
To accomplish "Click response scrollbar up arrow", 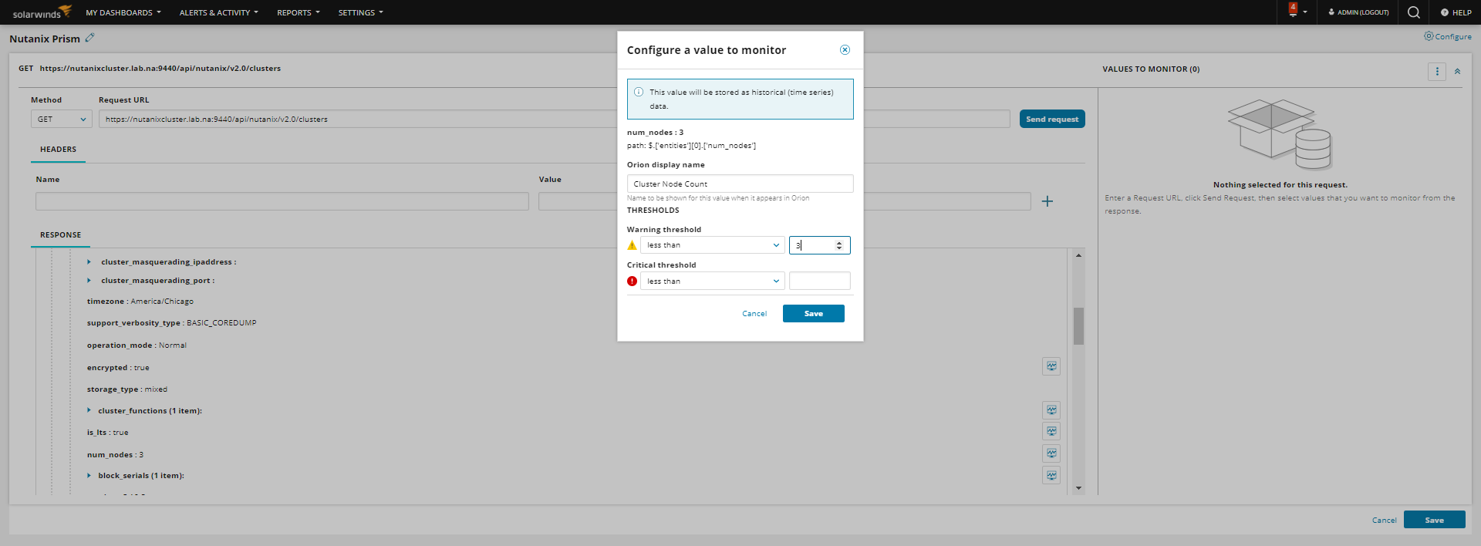I will (1078, 255).
